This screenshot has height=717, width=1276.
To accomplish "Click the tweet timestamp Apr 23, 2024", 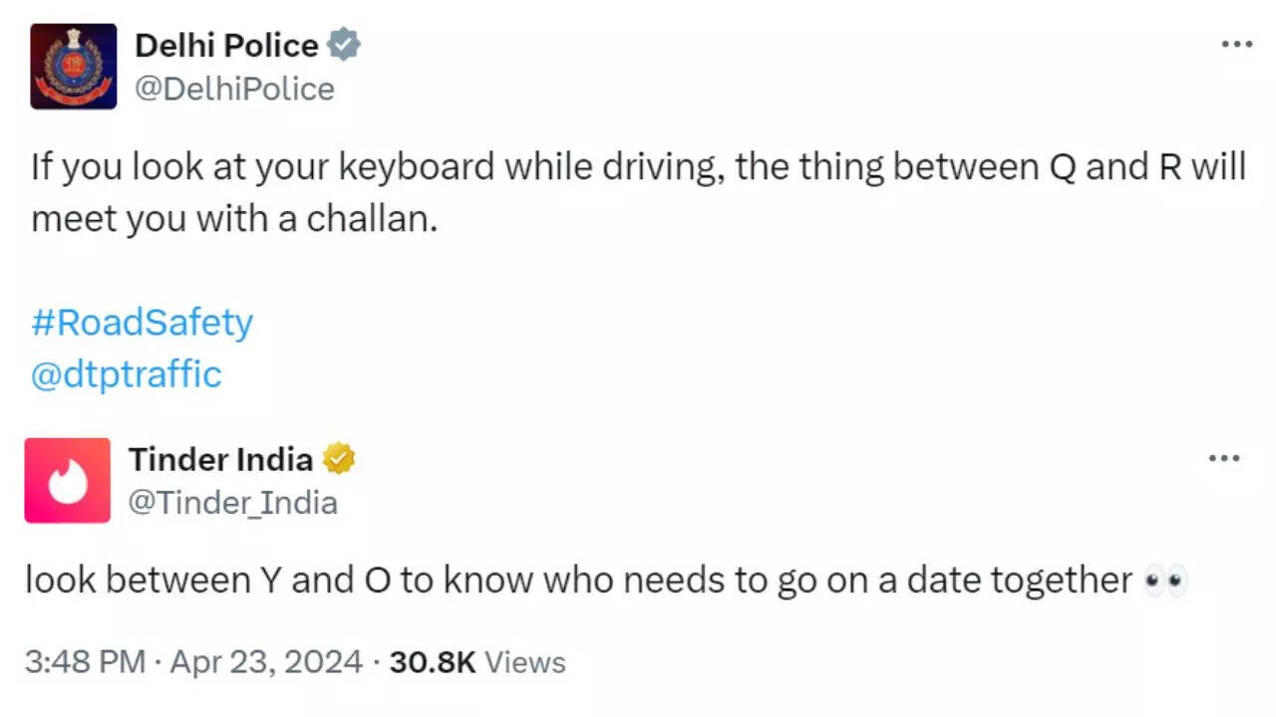I will point(264,661).
